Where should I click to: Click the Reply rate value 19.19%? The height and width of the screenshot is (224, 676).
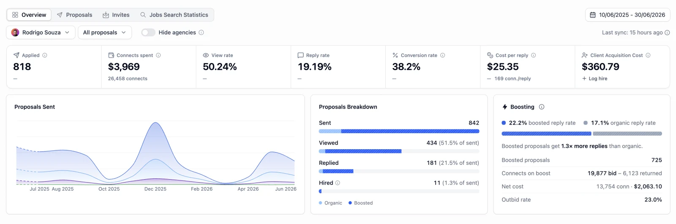tap(315, 67)
